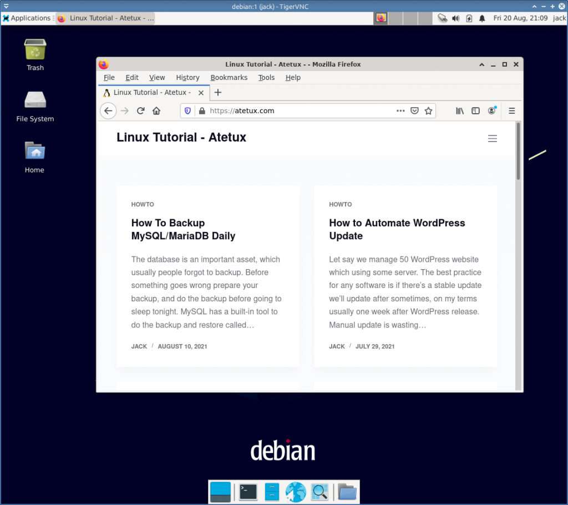Screen dimensions: 568x505
Task: Open the Atetux site menu icon
Action: coord(493,138)
